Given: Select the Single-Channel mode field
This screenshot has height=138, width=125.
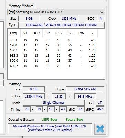Looking at the screenshot, I should (x=54, y=103).
